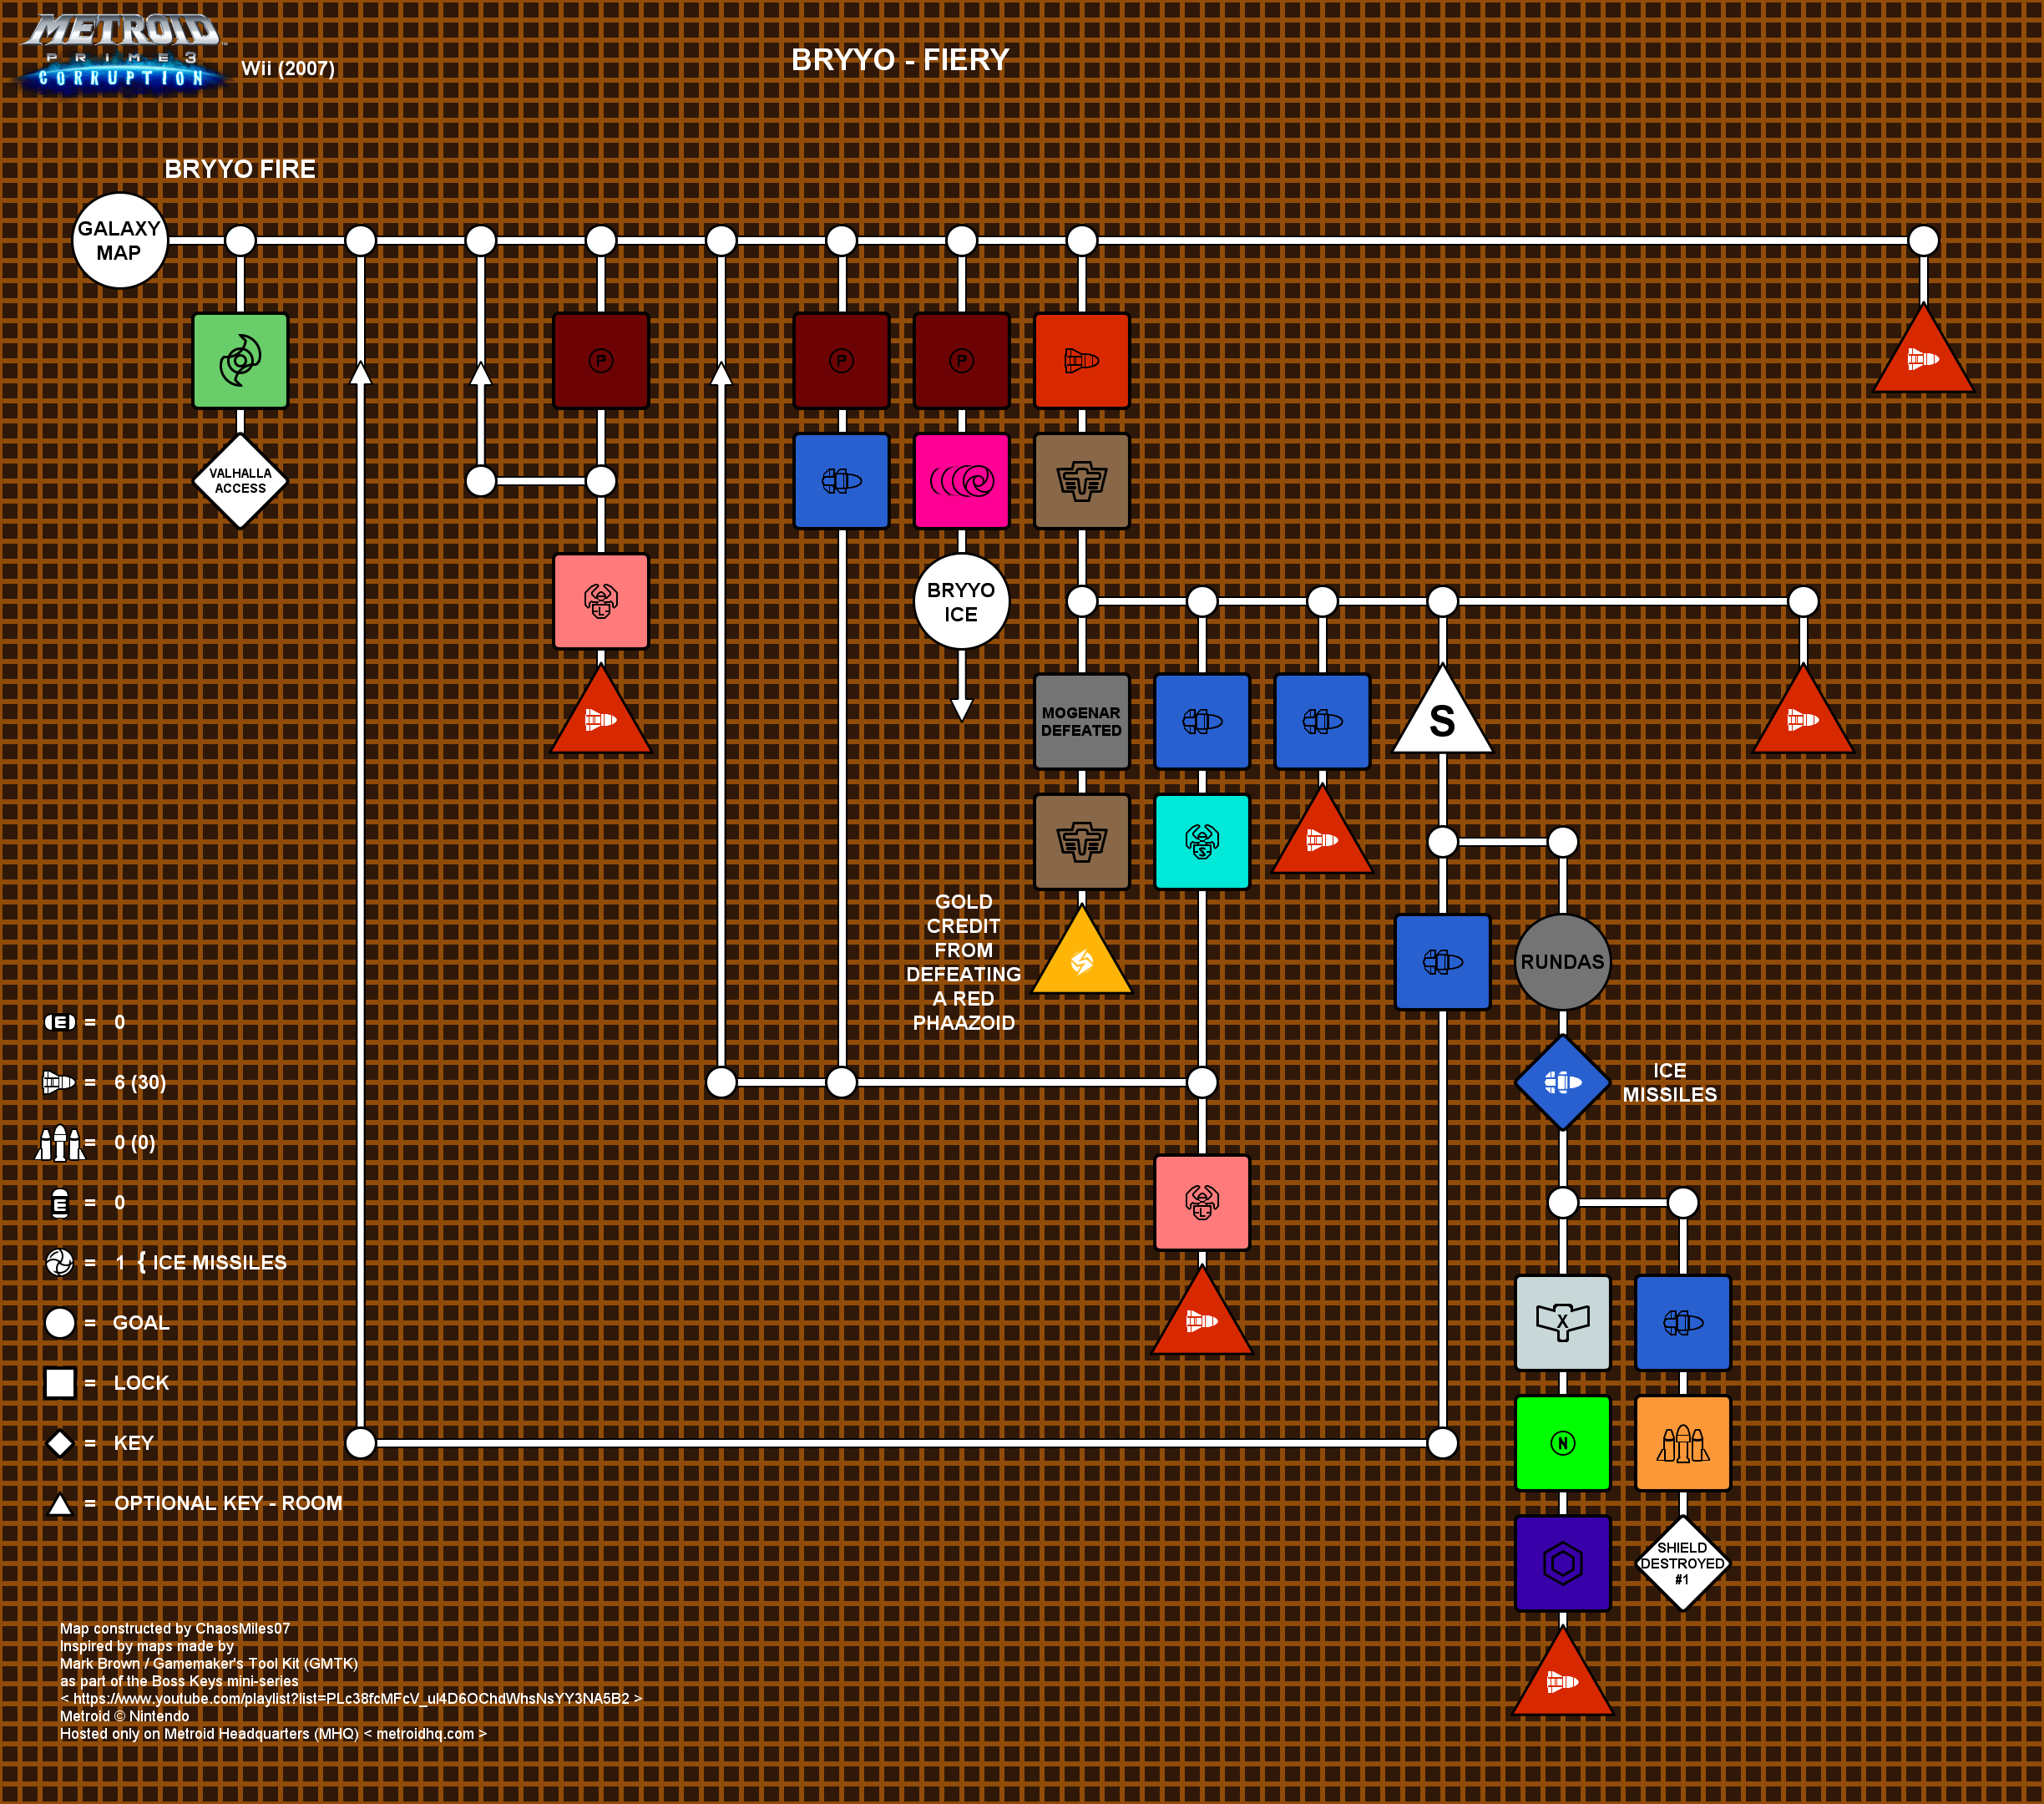The image size is (2044, 1804).
Task: Select the bright green N lock square
Action: [1563, 1443]
